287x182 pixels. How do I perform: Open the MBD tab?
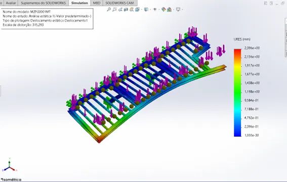[97, 3]
